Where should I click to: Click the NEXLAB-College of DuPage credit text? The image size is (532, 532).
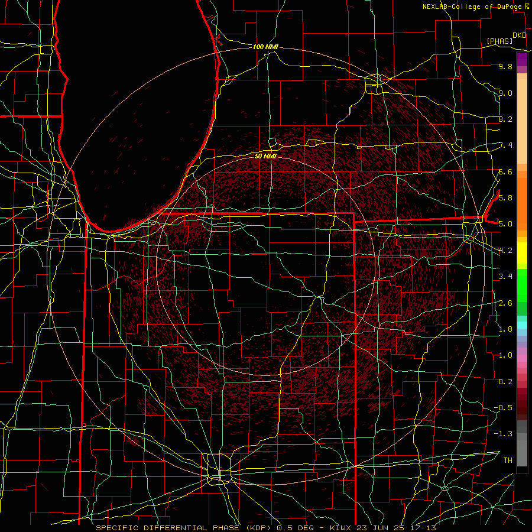pyautogui.click(x=472, y=7)
